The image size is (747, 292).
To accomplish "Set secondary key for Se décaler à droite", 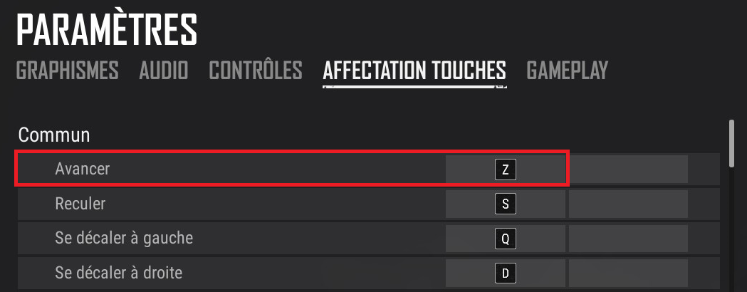I will coord(628,273).
